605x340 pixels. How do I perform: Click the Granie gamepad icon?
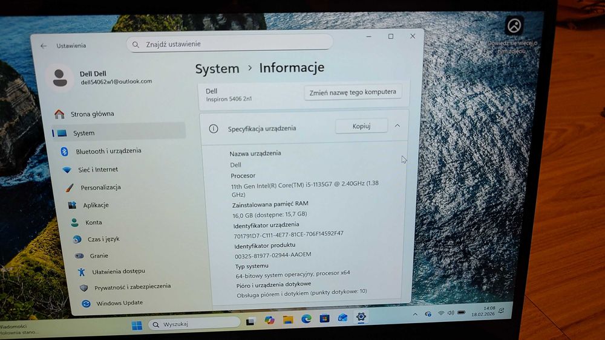click(x=79, y=255)
